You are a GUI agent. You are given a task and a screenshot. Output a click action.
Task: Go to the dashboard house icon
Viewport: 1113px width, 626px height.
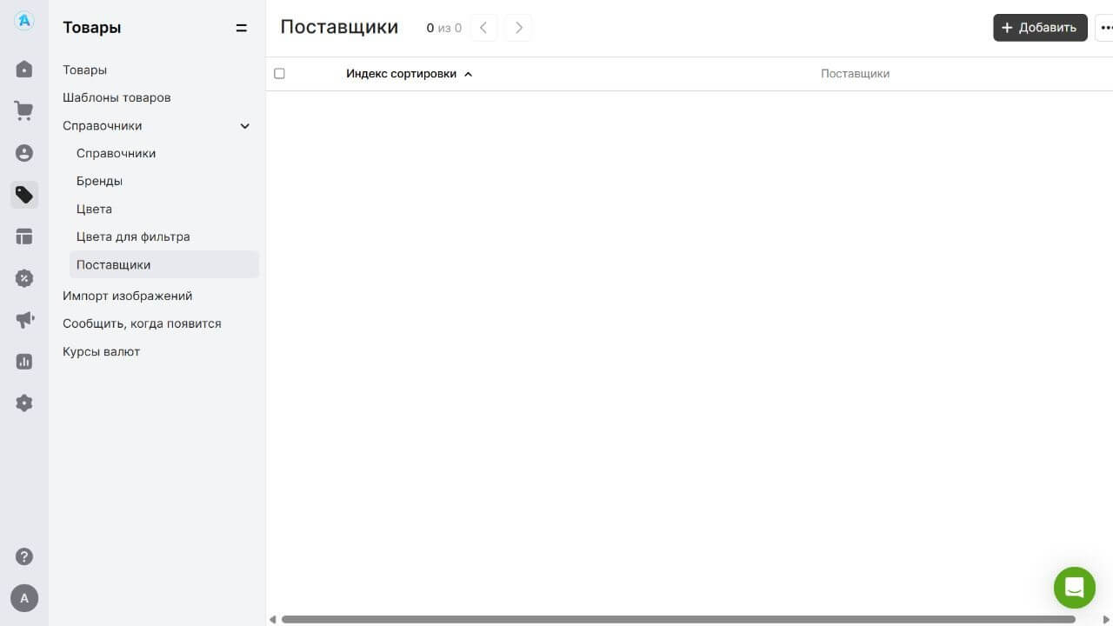24,70
